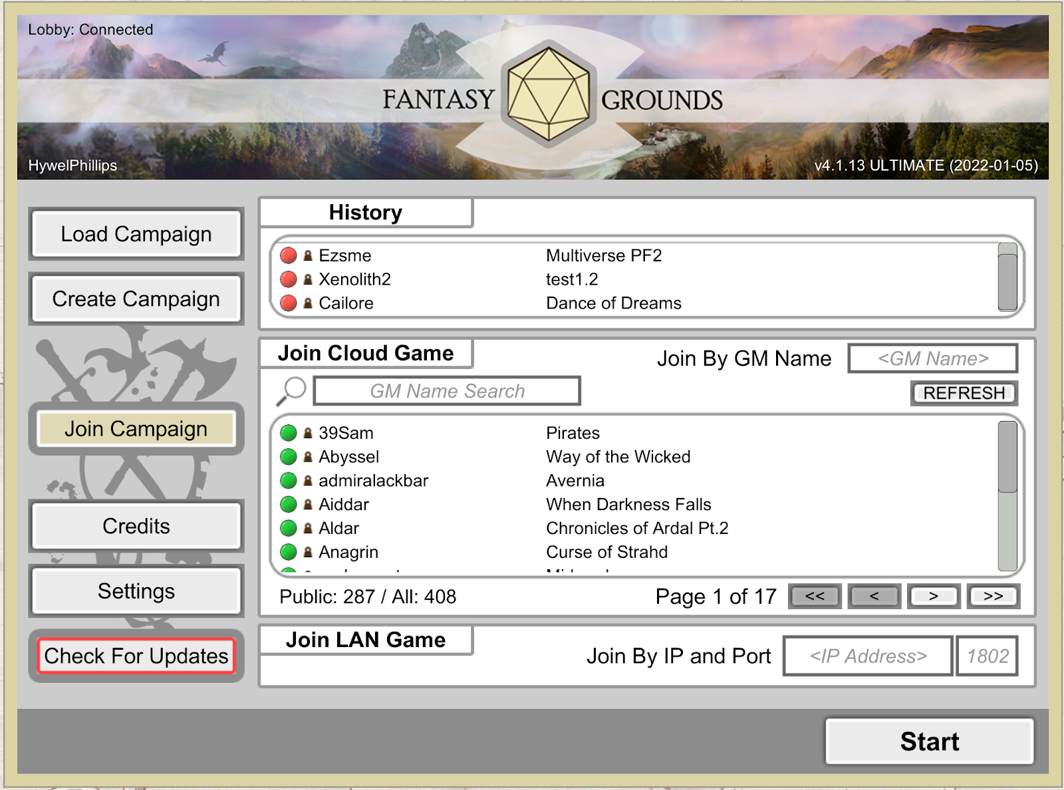Image resolution: width=1064 pixels, height=790 pixels.
Task: Click the lock icon next to Aldar
Action: click(x=308, y=528)
